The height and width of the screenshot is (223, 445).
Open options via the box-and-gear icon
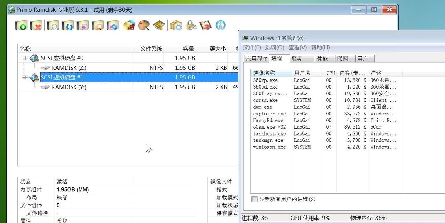click(x=176, y=25)
